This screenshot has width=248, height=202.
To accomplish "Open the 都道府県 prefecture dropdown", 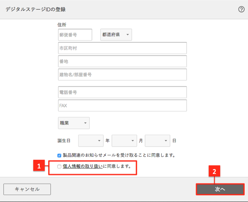I will coord(116,35).
